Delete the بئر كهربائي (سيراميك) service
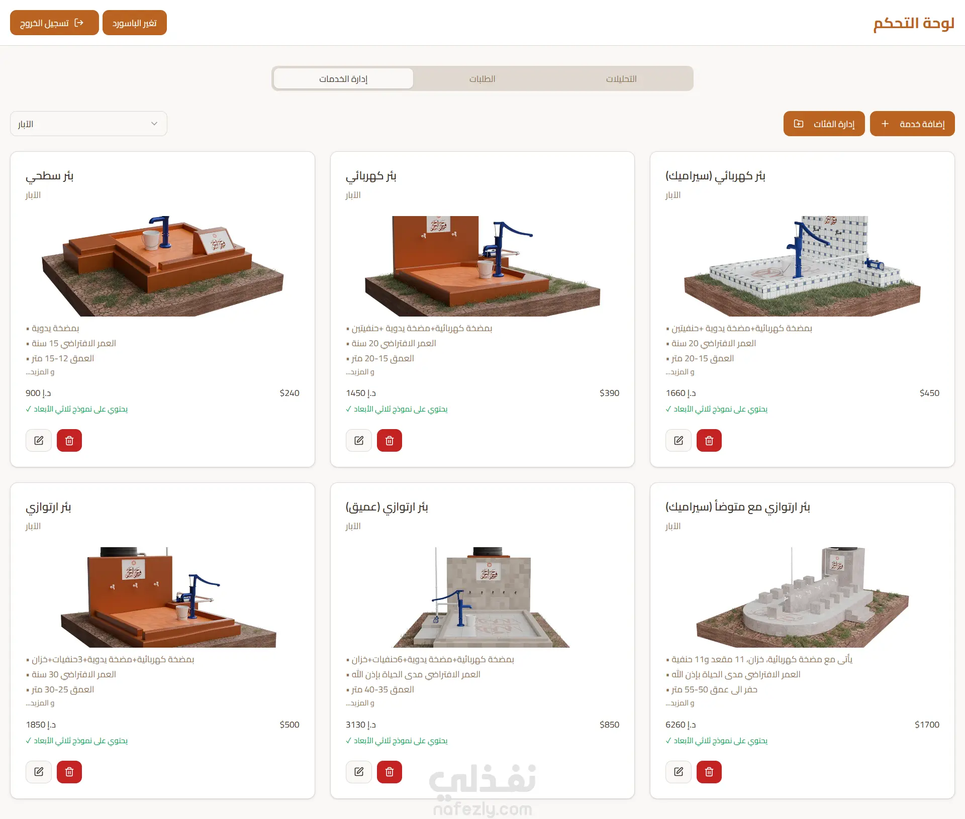The image size is (965, 819). tap(709, 441)
